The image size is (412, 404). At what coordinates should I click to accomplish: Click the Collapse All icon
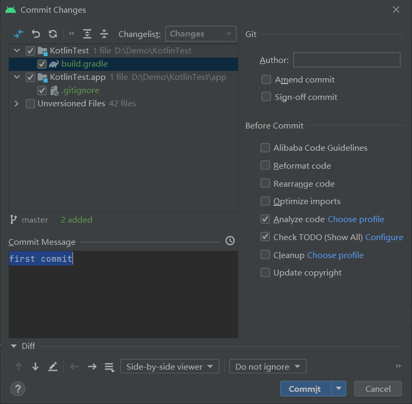click(104, 34)
